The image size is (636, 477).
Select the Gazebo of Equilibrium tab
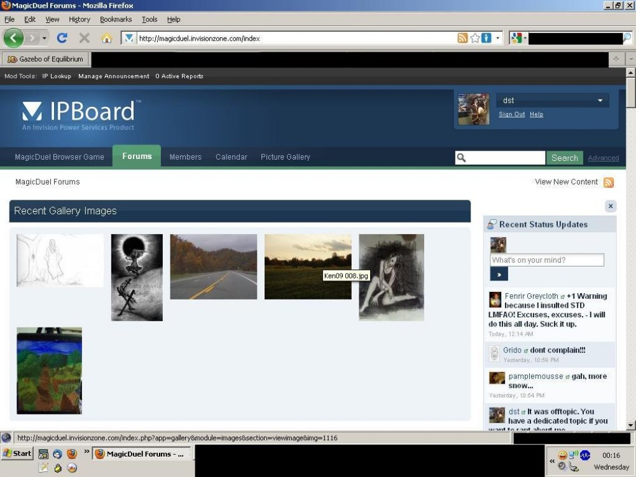click(46, 59)
